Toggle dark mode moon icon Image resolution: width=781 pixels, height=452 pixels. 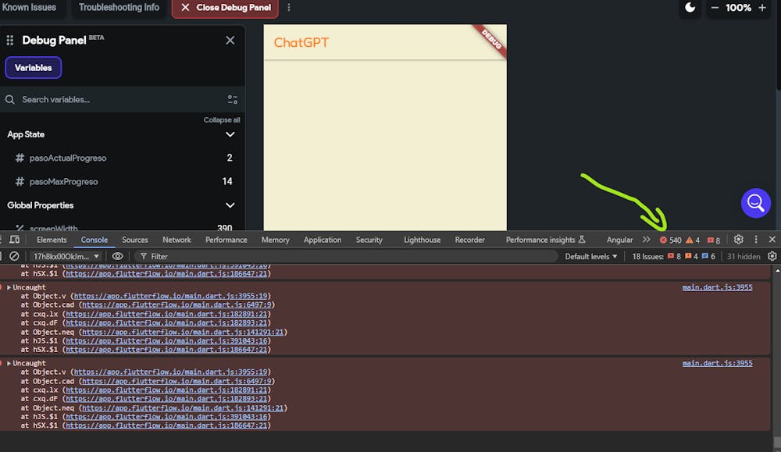pyautogui.click(x=690, y=8)
